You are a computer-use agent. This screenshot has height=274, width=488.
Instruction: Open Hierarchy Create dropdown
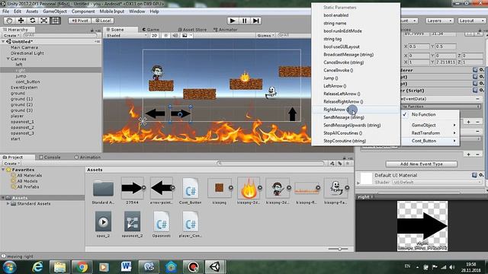click(x=11, y=36)
